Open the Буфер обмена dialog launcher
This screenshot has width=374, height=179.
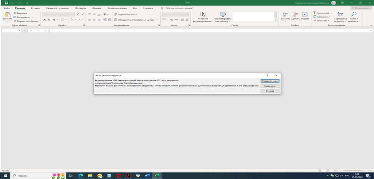tap(39, 25)
